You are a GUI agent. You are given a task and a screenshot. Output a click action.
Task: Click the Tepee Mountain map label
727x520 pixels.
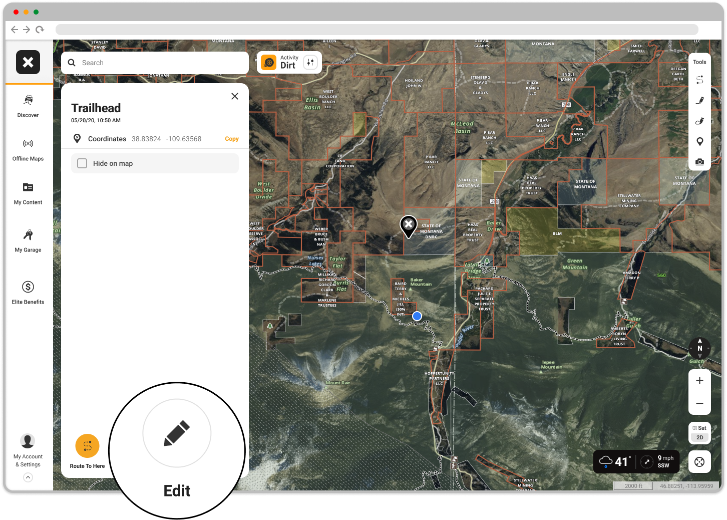[551, 365]
